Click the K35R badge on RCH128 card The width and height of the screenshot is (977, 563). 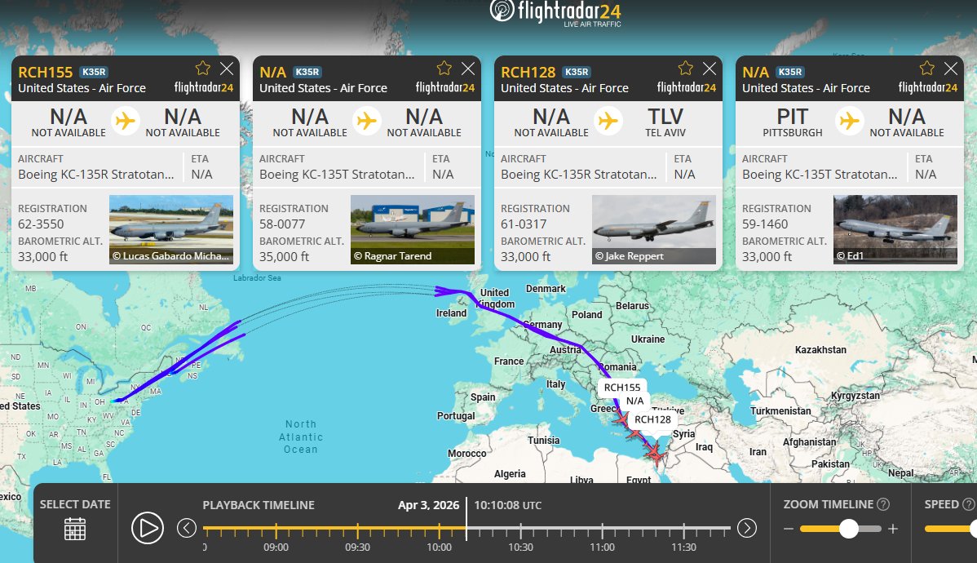577,72
